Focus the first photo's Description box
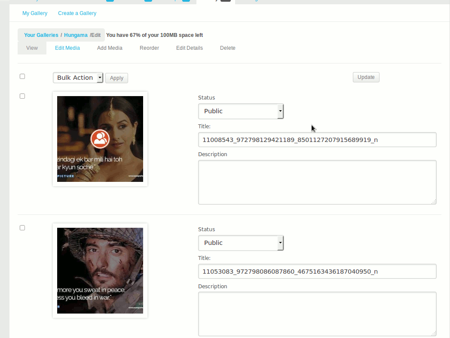450x338 pixels. click(317, 182)
